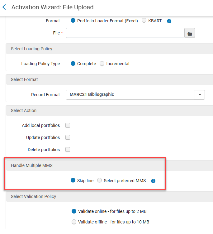Viewport: 213px width, 234px height.
Task: Click the back arrow icon
Action: pos(4,7)
